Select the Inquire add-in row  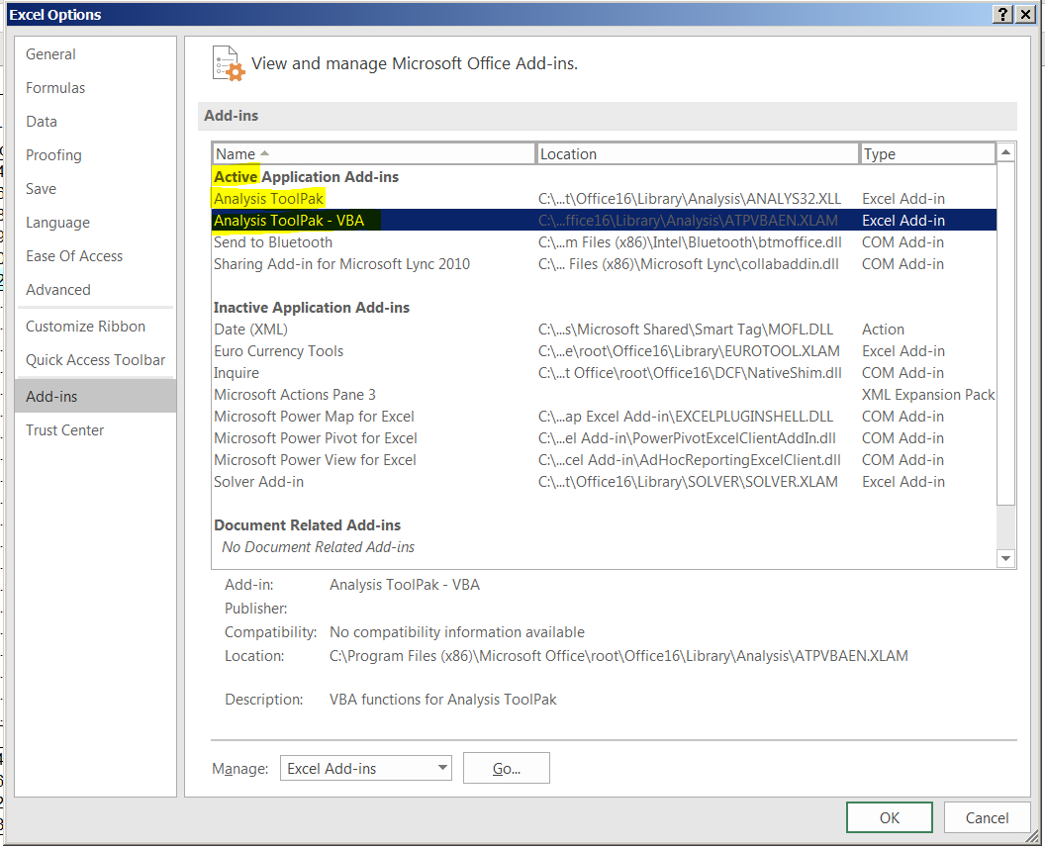604,373
